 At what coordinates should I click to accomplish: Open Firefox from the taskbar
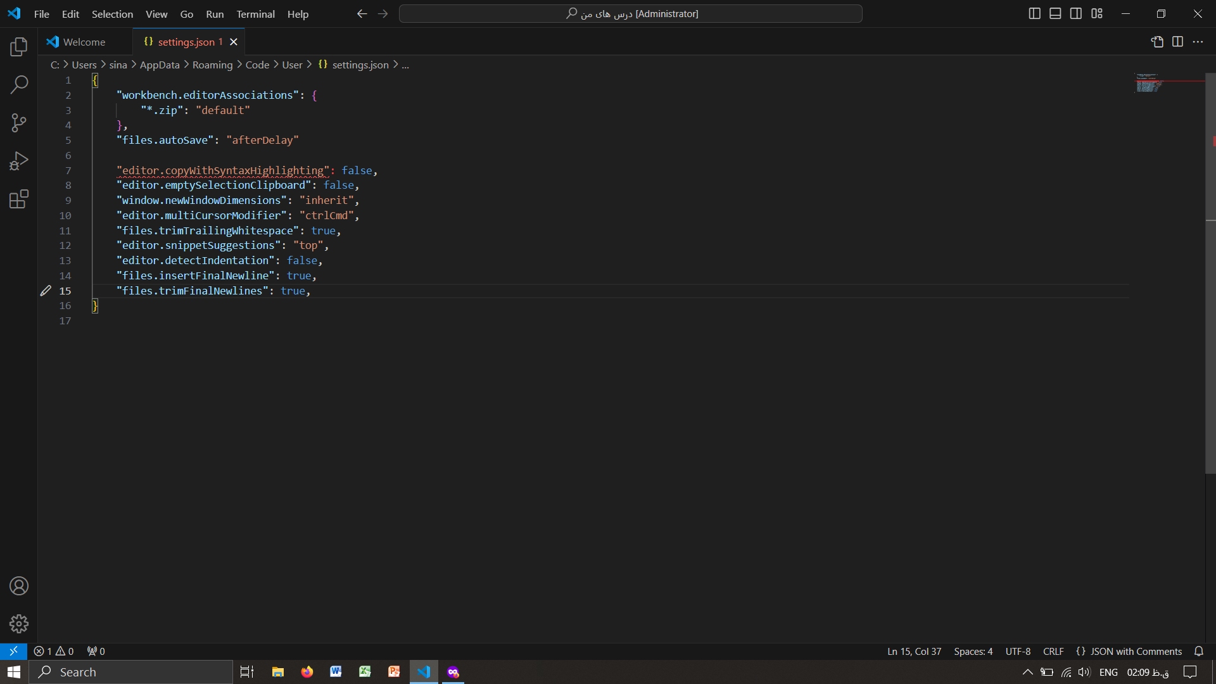(x=307, y=672)
